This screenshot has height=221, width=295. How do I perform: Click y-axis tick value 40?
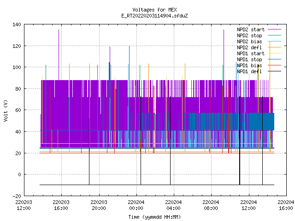(x=18, y=132)
